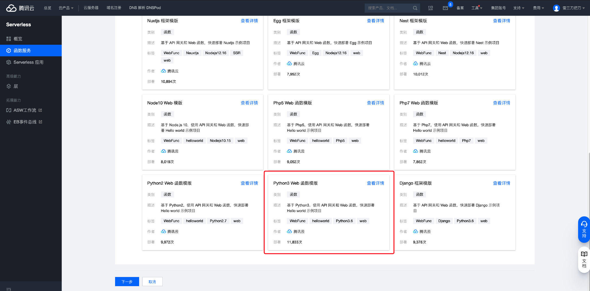Expand the 云产品 dropdown
This screenshot has width=590, height=291.
66,8
